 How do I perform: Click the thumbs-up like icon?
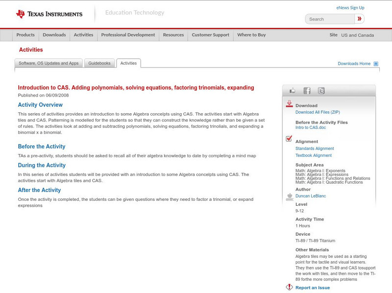click(292, 91)
